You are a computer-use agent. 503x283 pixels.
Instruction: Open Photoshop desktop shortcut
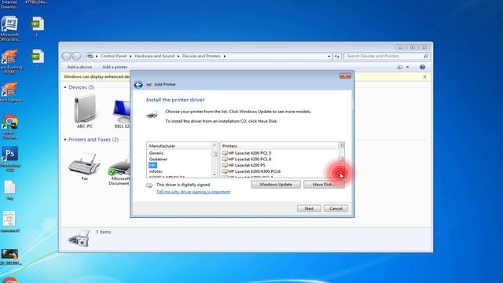tap(9, 159)
